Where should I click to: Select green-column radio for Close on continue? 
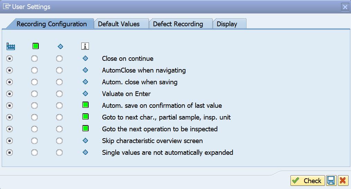coord(35,58)
